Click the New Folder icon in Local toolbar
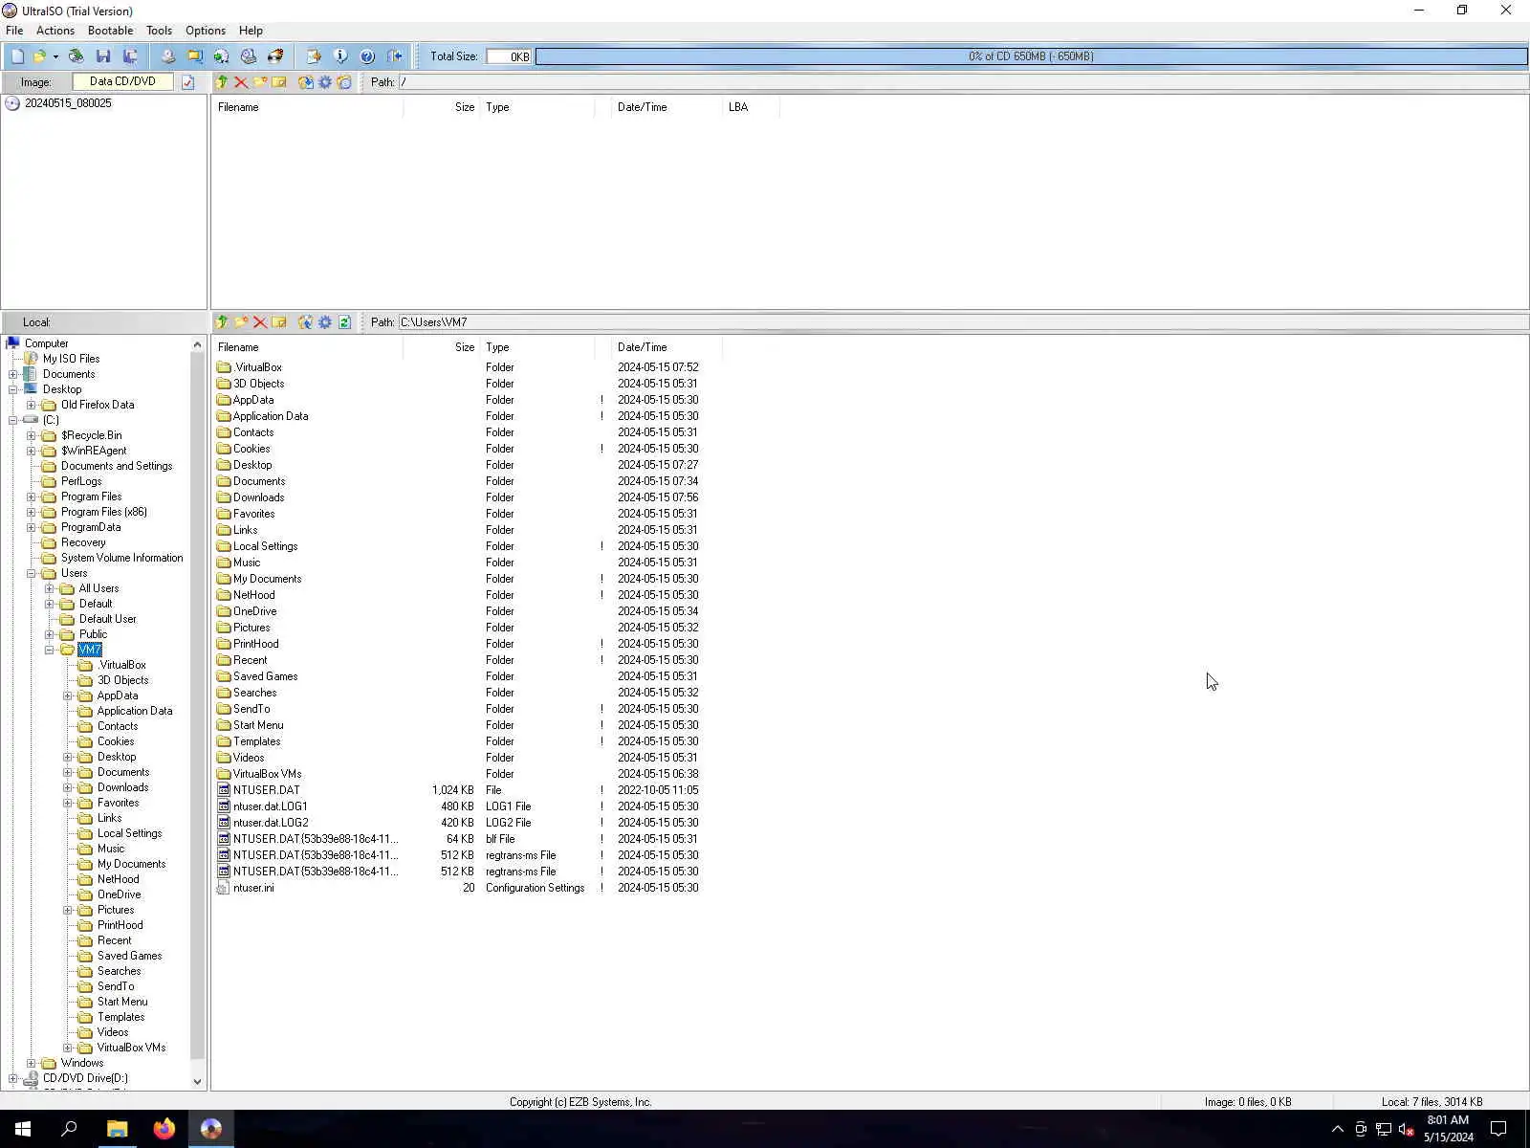1530x1148 pixels. 241,322
